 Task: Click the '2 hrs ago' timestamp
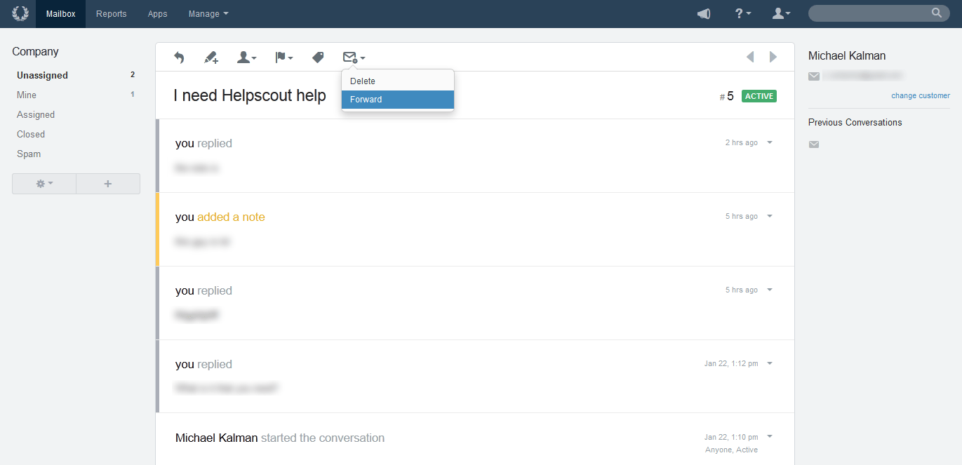[x=742, y=143]
